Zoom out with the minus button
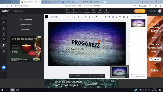The image size is (163, 92). (x=86, y=76)
